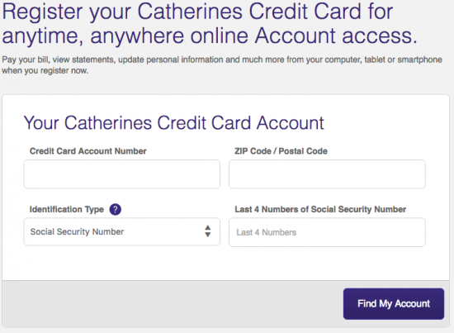Open the Identification Type help icon
454x333 pixels.
coord(116,209)
